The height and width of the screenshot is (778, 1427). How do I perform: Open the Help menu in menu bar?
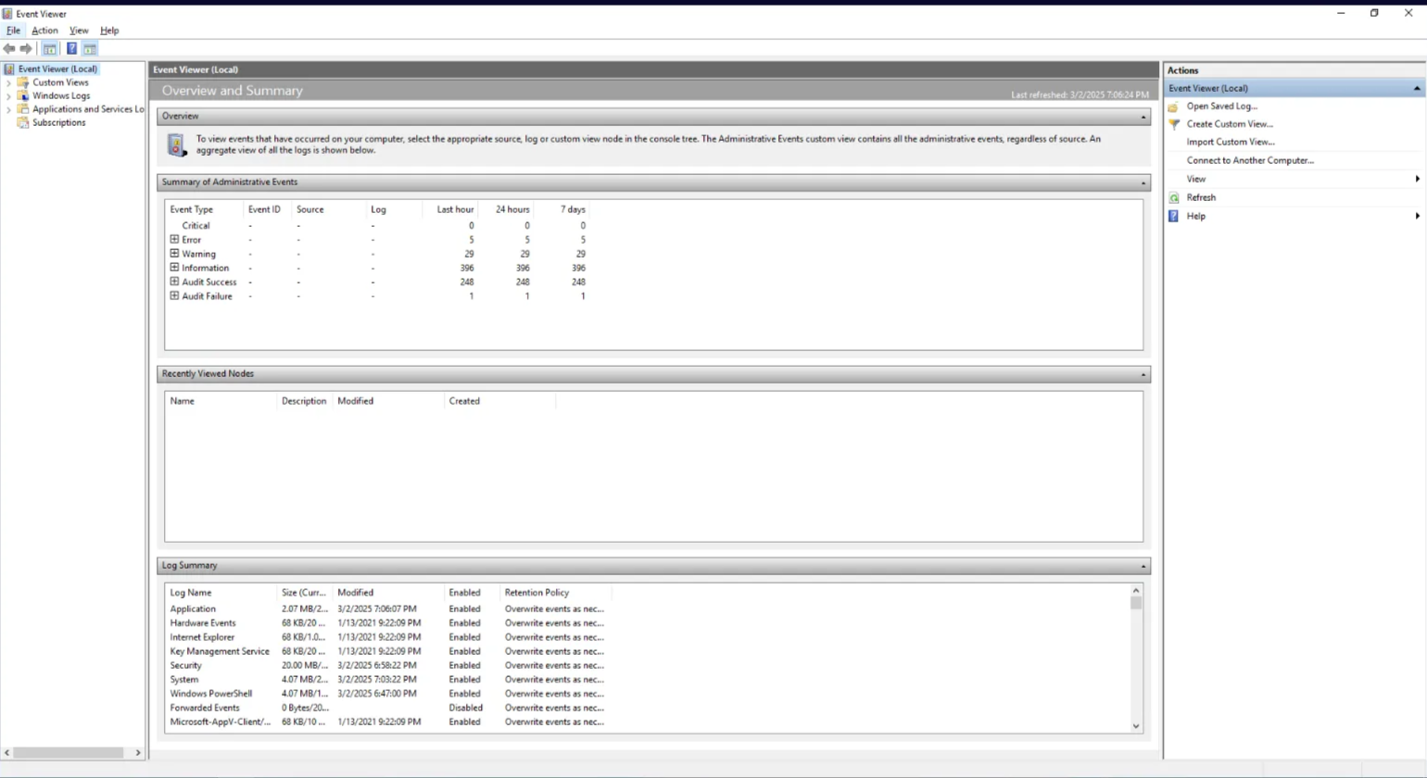tap(109, 31)
